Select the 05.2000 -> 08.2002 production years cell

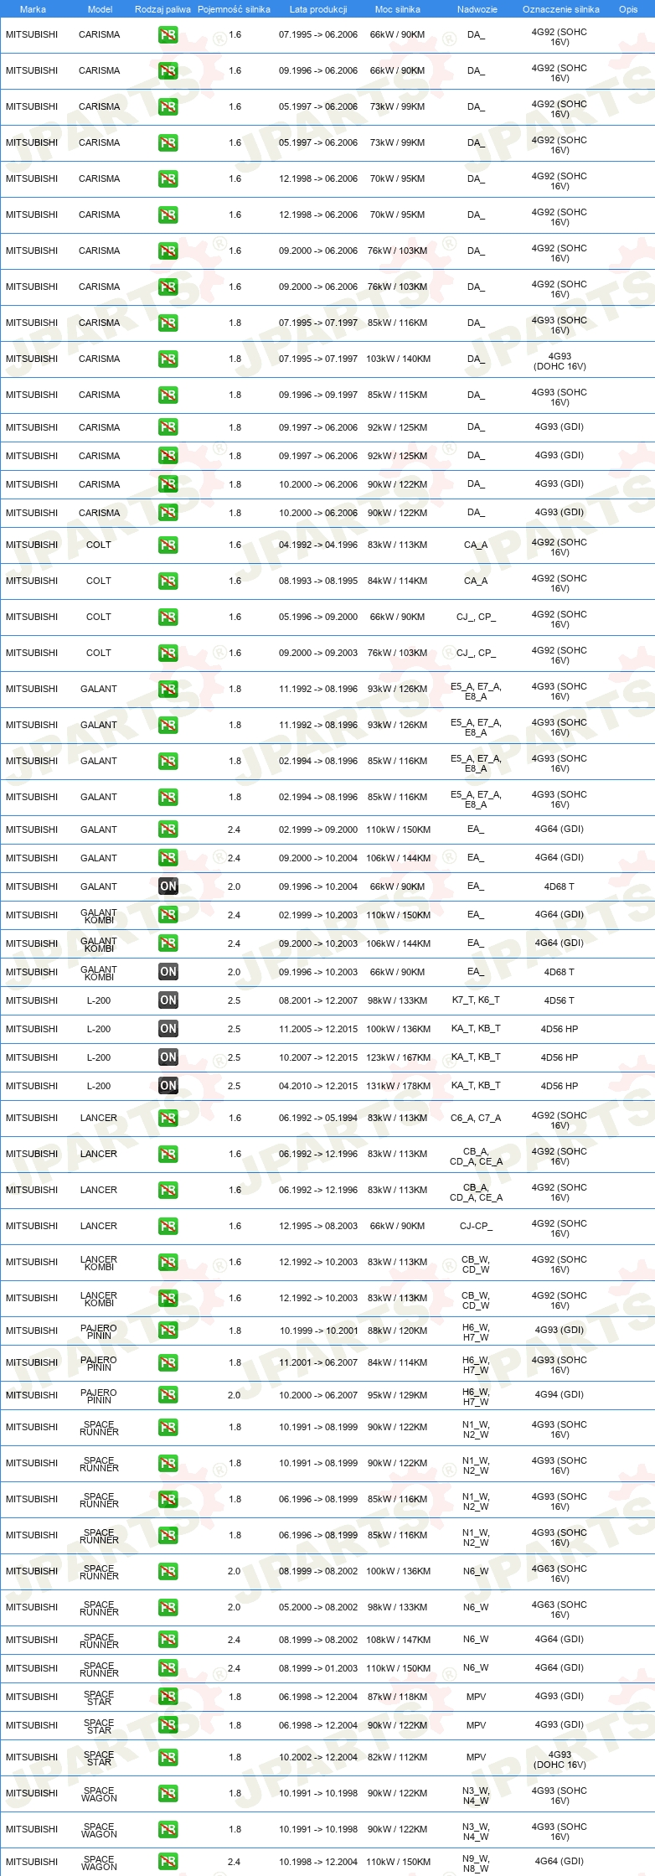318,1607
